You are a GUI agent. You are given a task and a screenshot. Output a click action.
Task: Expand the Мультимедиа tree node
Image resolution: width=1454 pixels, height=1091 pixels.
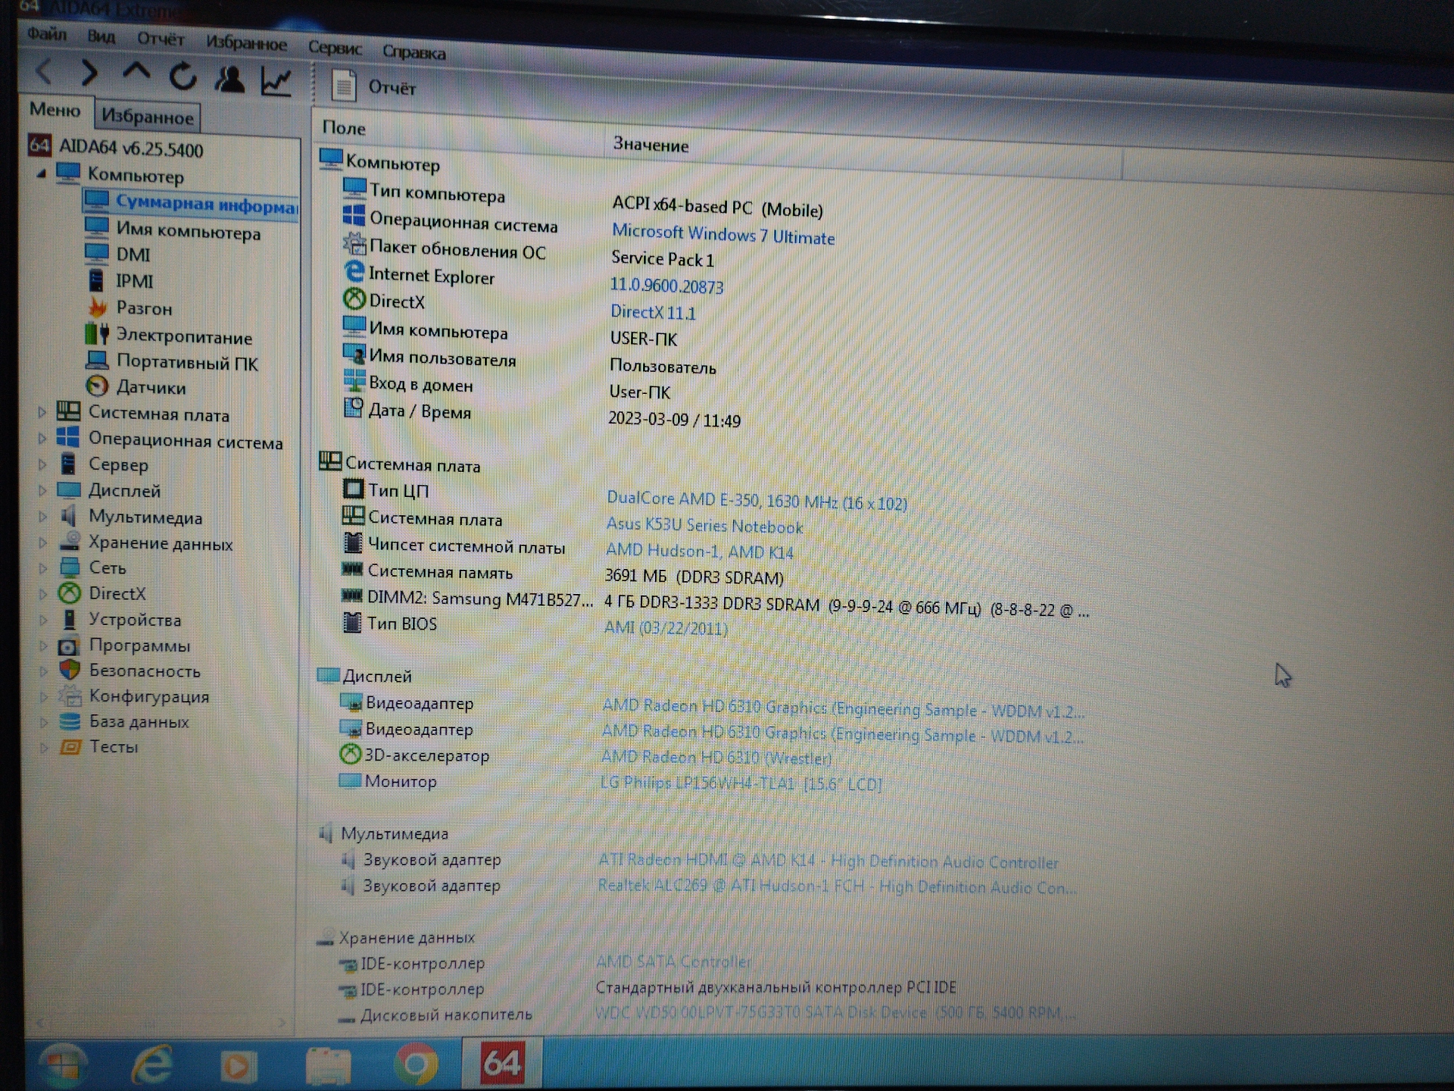(42, 517)
